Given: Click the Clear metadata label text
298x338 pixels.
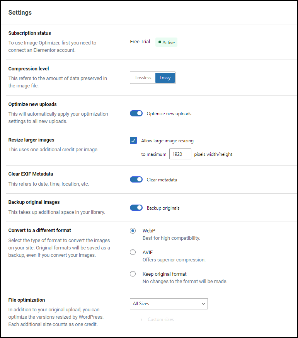Looking at the screenshot, I should (162, 180).
